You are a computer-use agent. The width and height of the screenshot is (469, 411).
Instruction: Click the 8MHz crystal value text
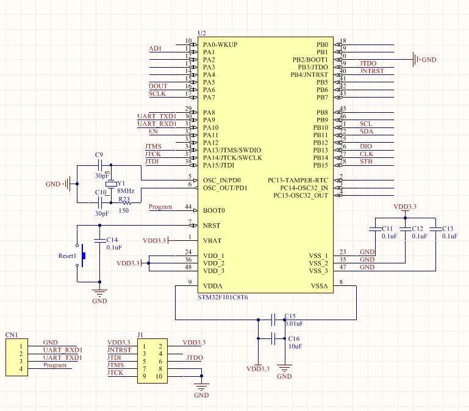tap(126, 191)
